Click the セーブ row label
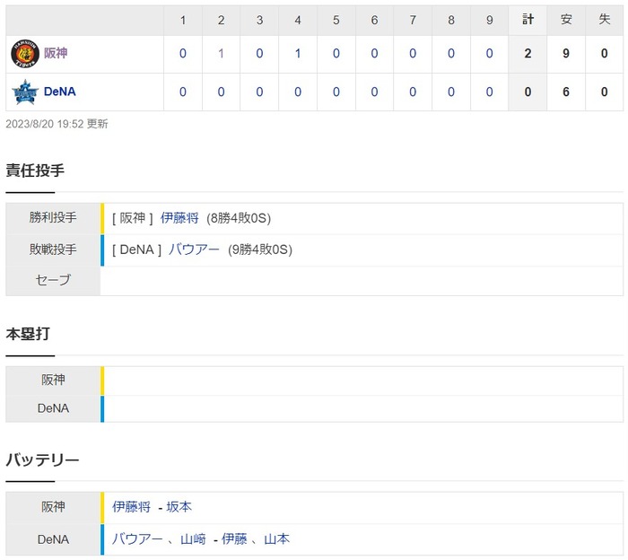Image resolution: width=628 pixels, height=560 pixels. [53, 281]
